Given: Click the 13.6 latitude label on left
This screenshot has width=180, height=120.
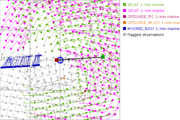Looking at the screenshot, I should tap(4, 88).
